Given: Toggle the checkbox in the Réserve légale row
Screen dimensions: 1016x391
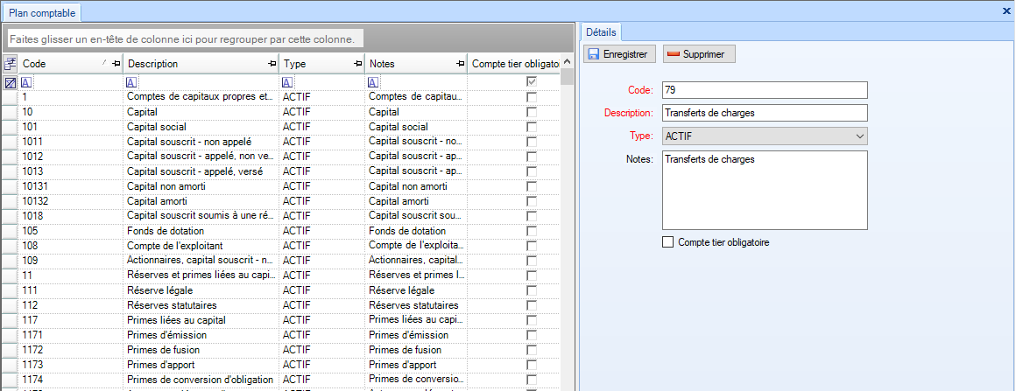Looking at the screenshot, I should pos(531,290).
